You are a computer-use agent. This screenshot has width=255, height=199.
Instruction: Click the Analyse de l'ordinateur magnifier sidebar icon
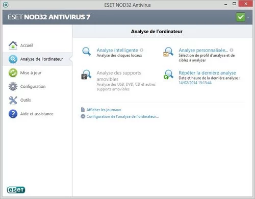point(13,59)
